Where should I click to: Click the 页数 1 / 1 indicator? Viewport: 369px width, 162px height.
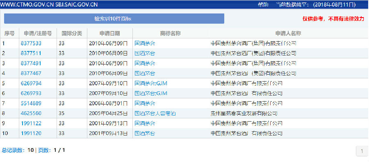[x=52, y=150]
